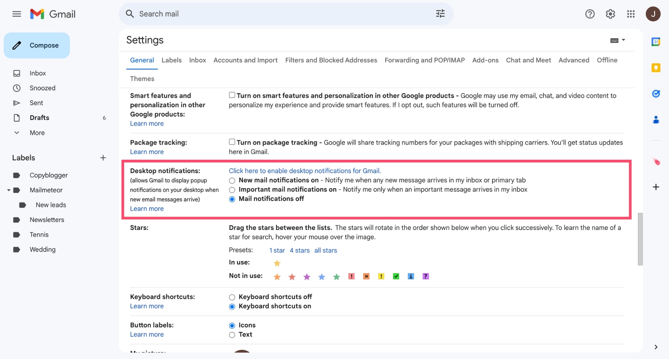Screen dimensions: 669x359
Task: Open the Google apps grid
Action: 631,14
